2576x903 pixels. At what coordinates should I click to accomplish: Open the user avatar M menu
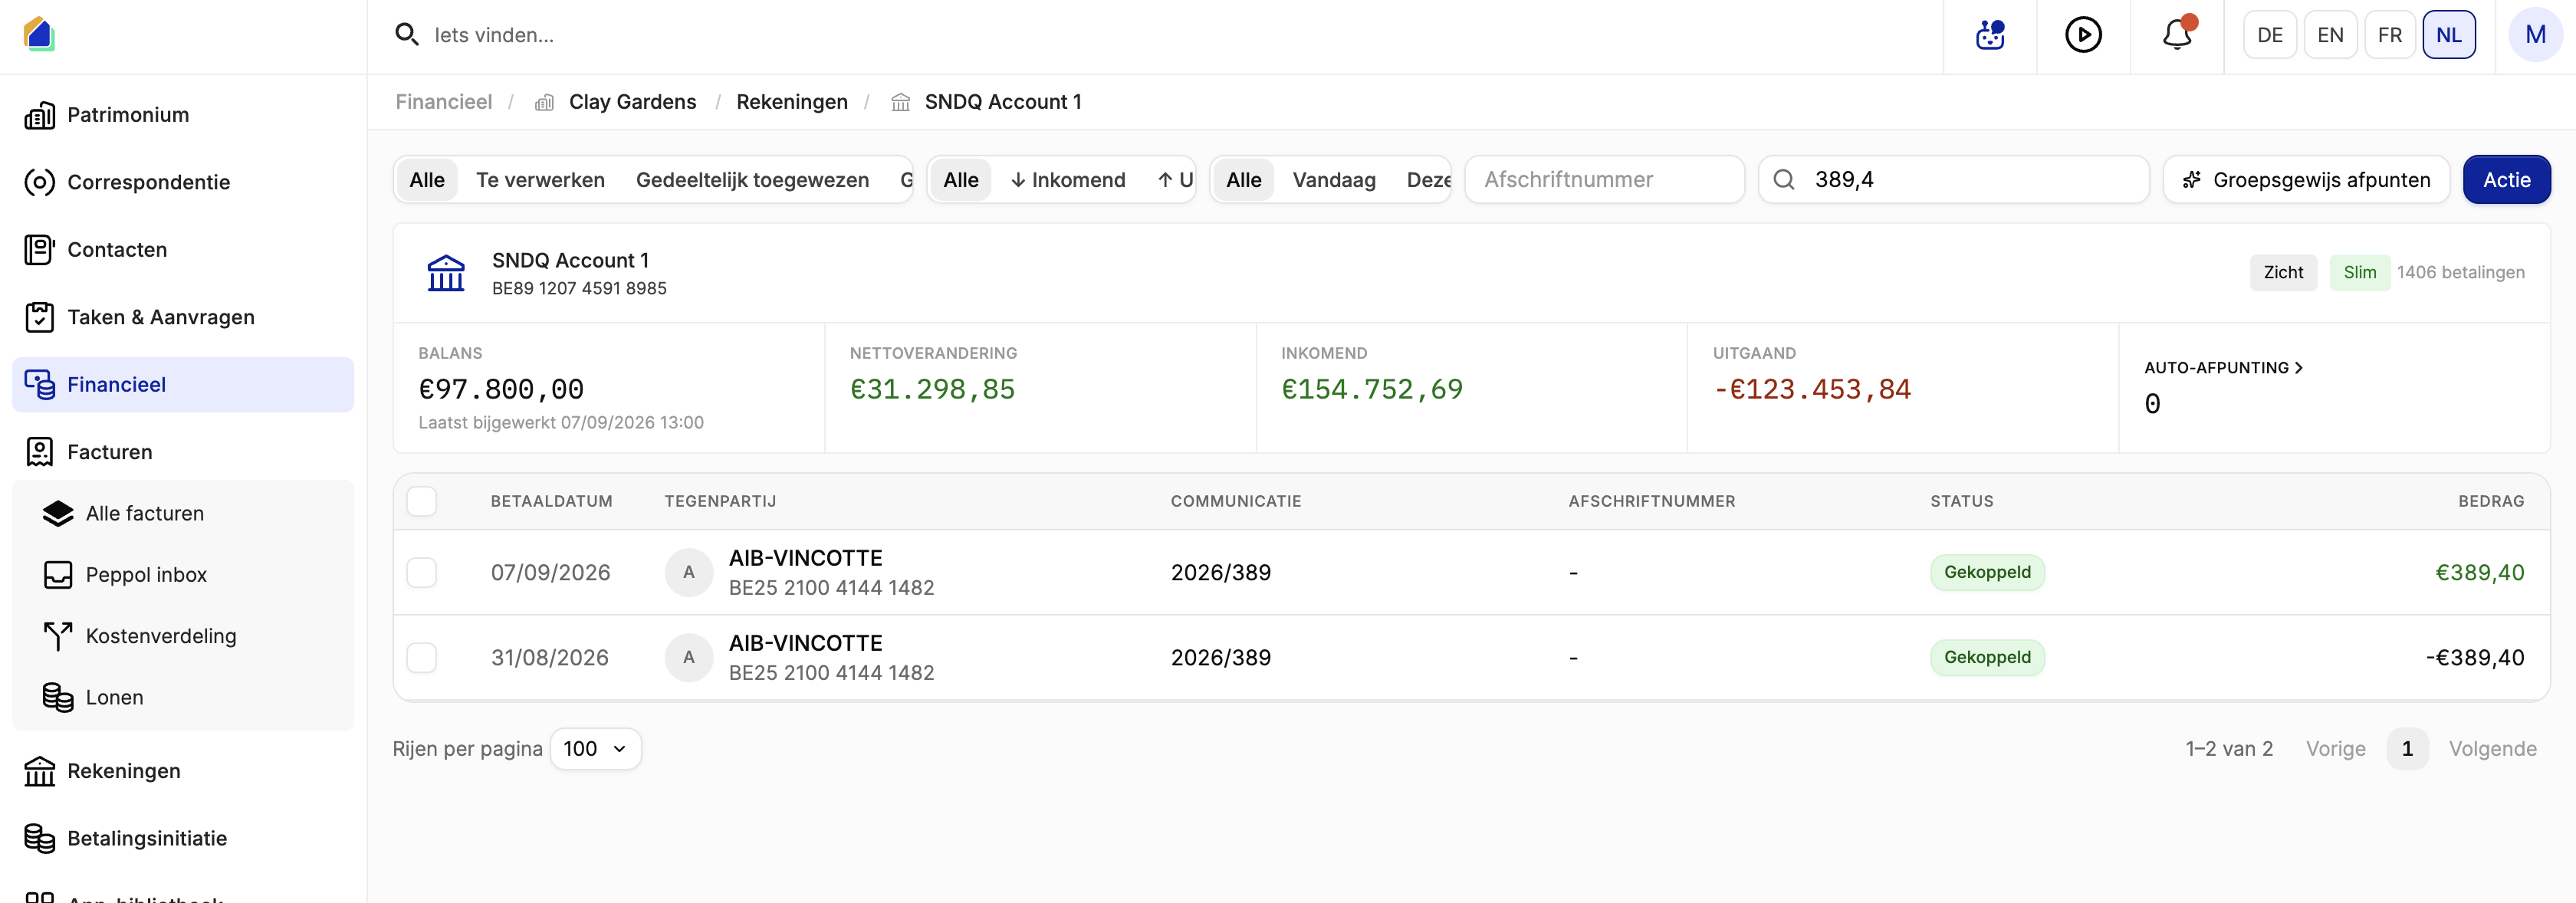click(2535, 35)
